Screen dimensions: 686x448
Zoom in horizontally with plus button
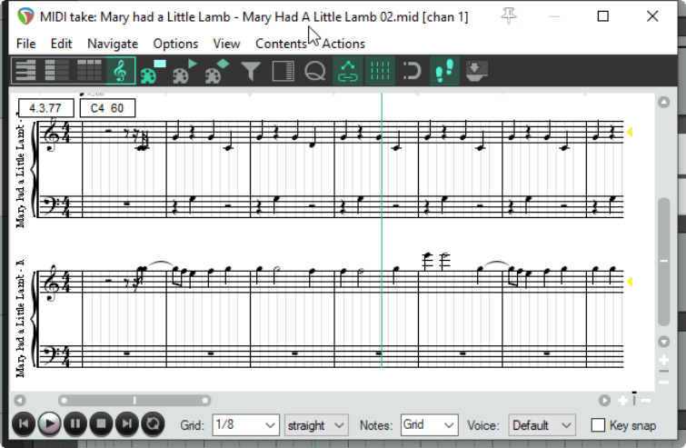[x=622, y=401]
